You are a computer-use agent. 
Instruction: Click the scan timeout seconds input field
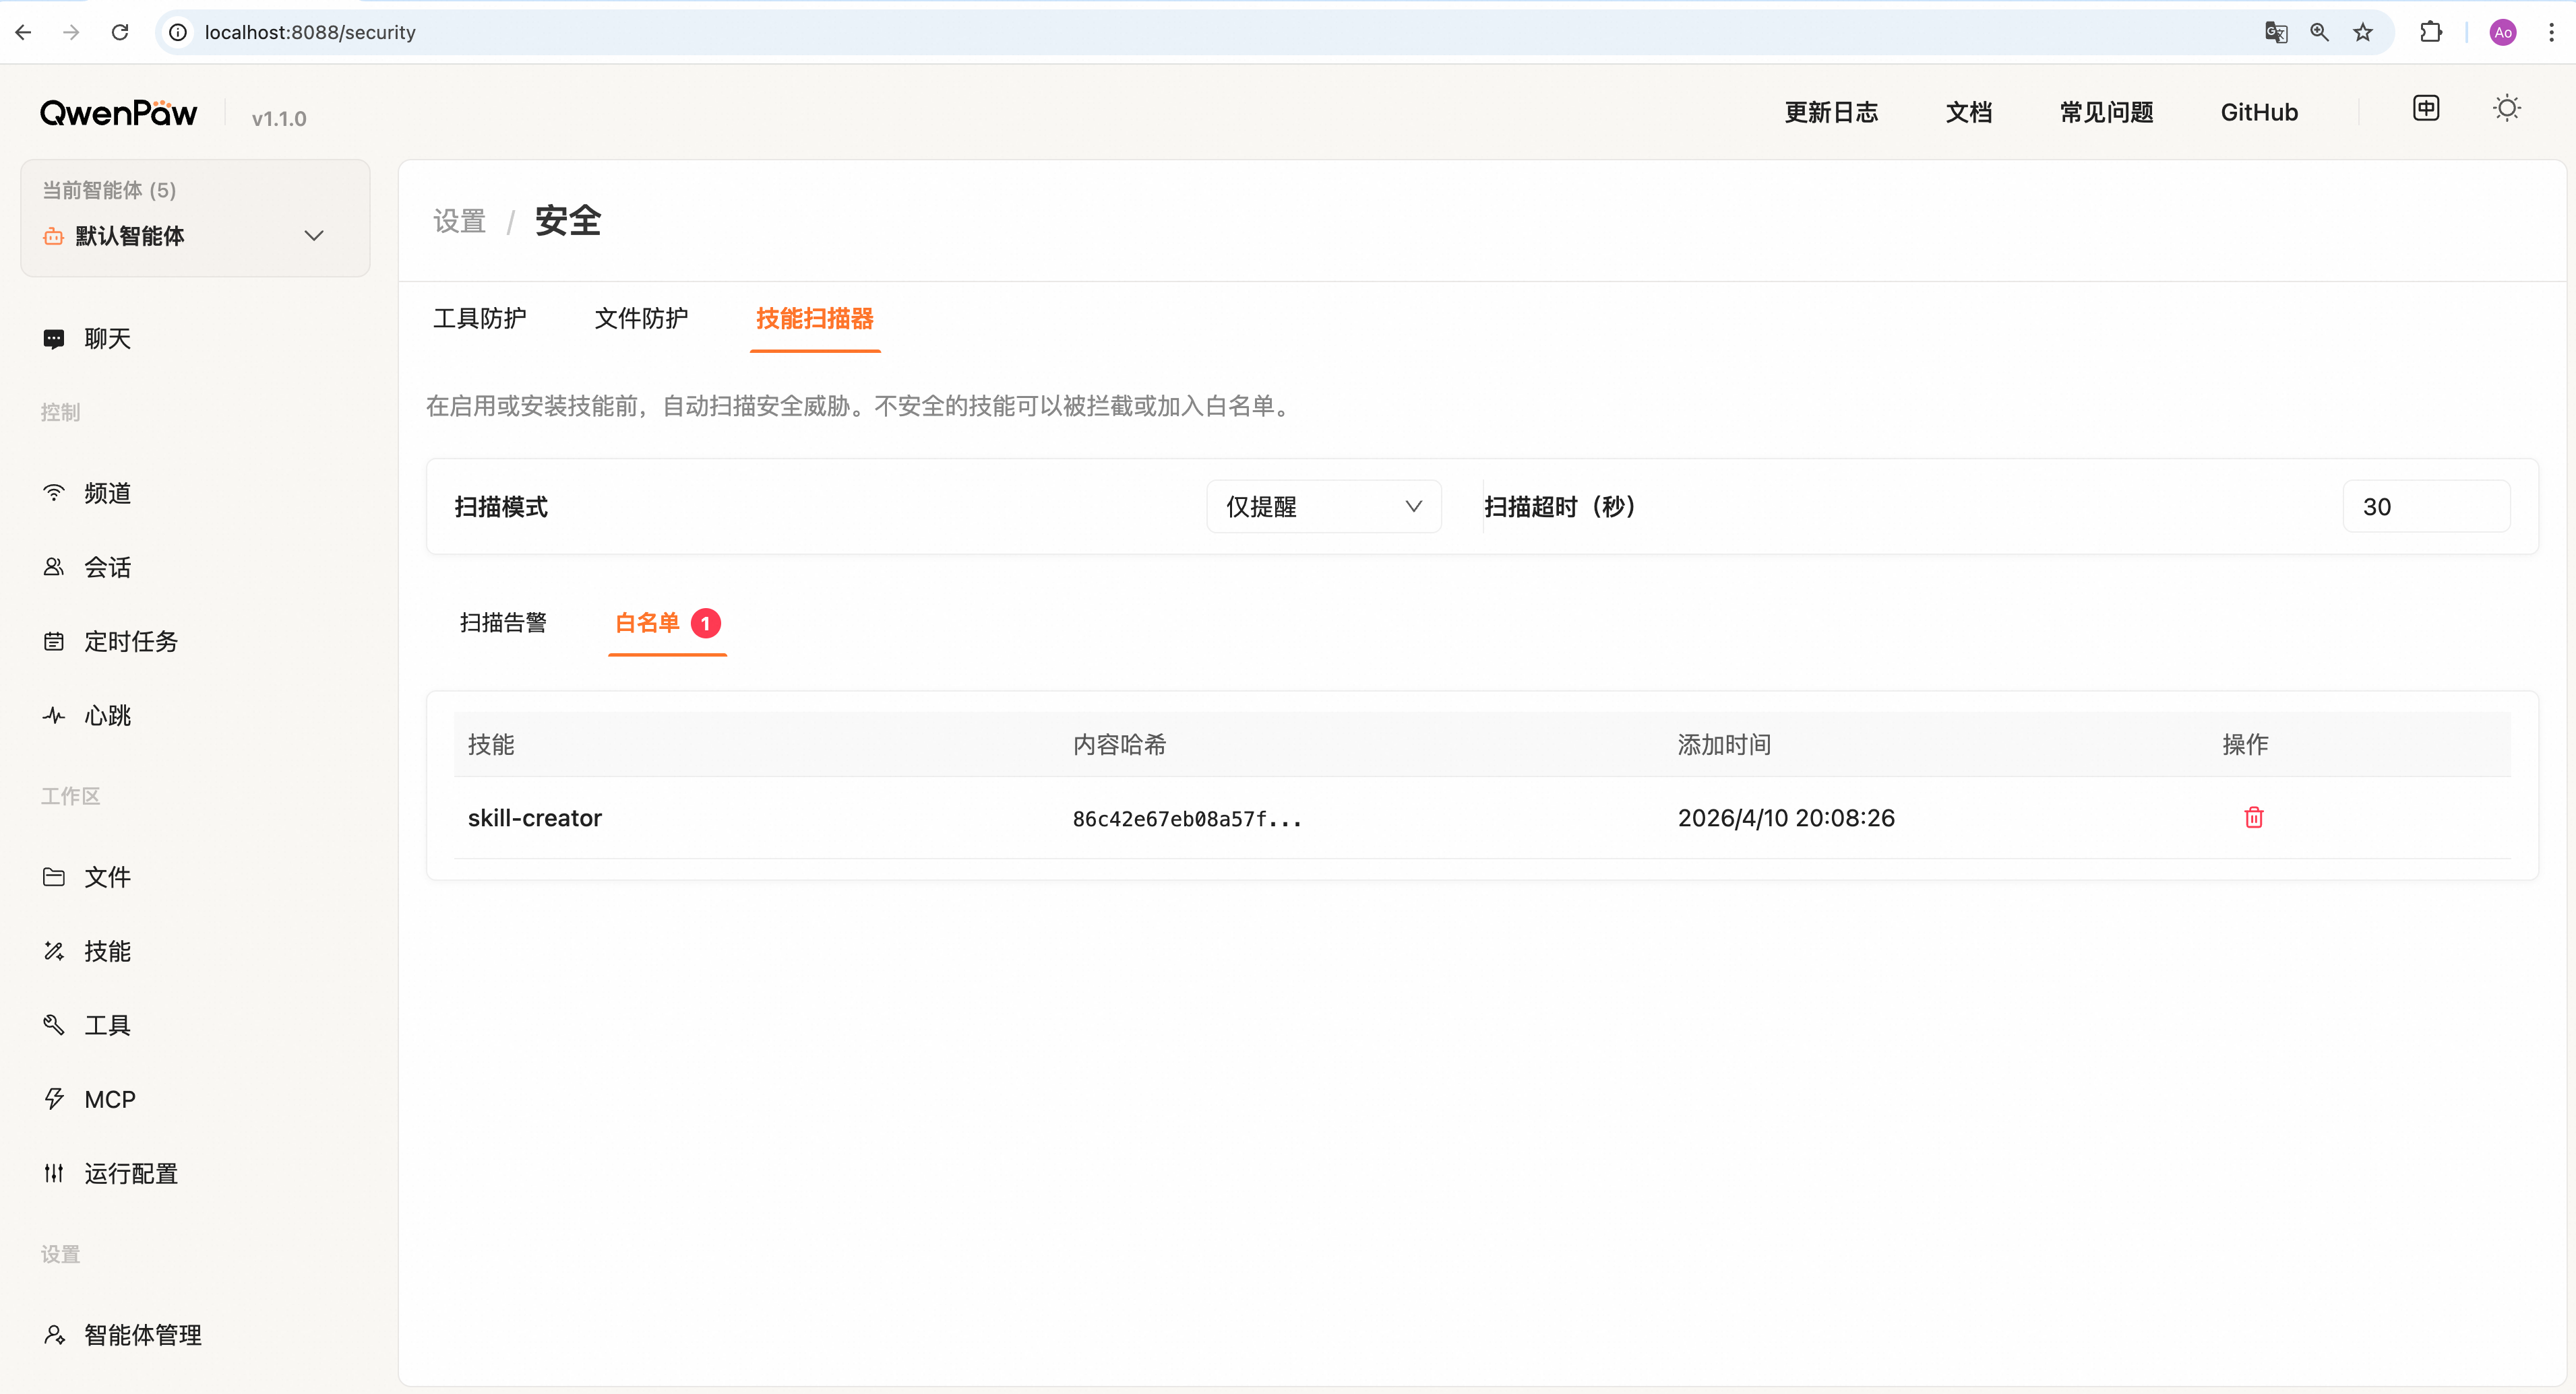point(2425,506)
